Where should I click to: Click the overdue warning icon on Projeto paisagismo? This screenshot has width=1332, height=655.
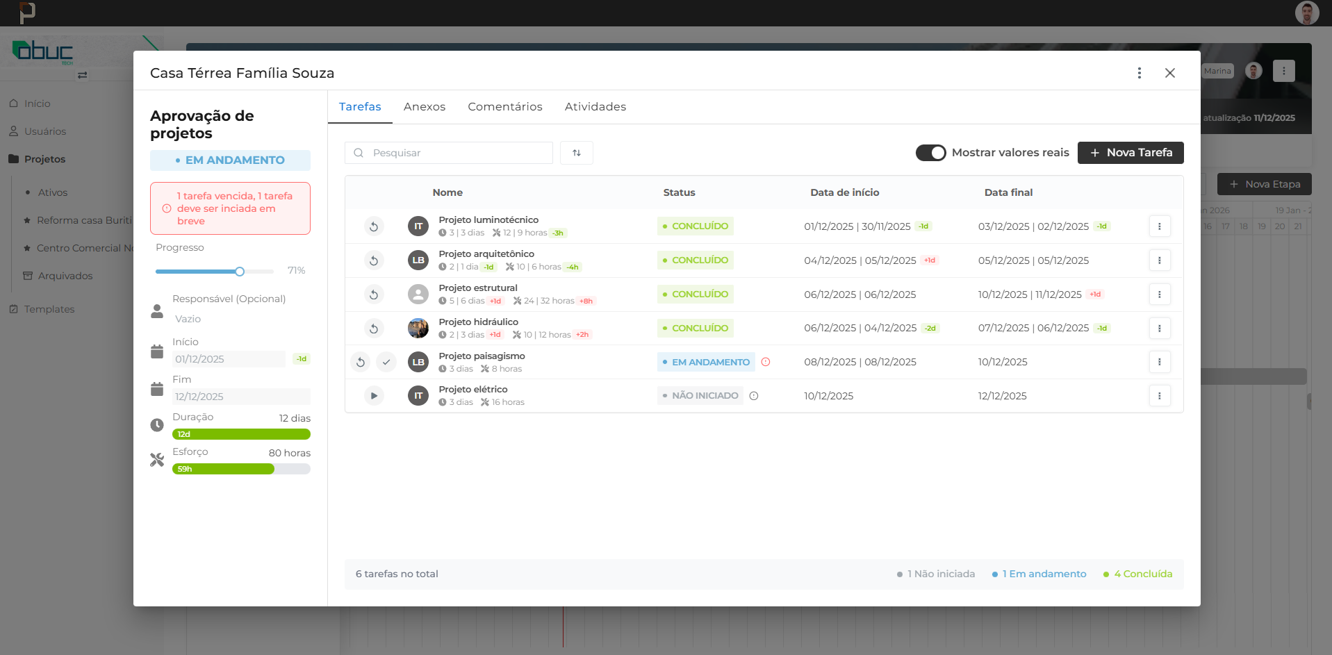(x=766, y=362)
